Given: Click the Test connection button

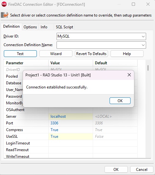Looking at the screenshot, I should click(20, 54).
